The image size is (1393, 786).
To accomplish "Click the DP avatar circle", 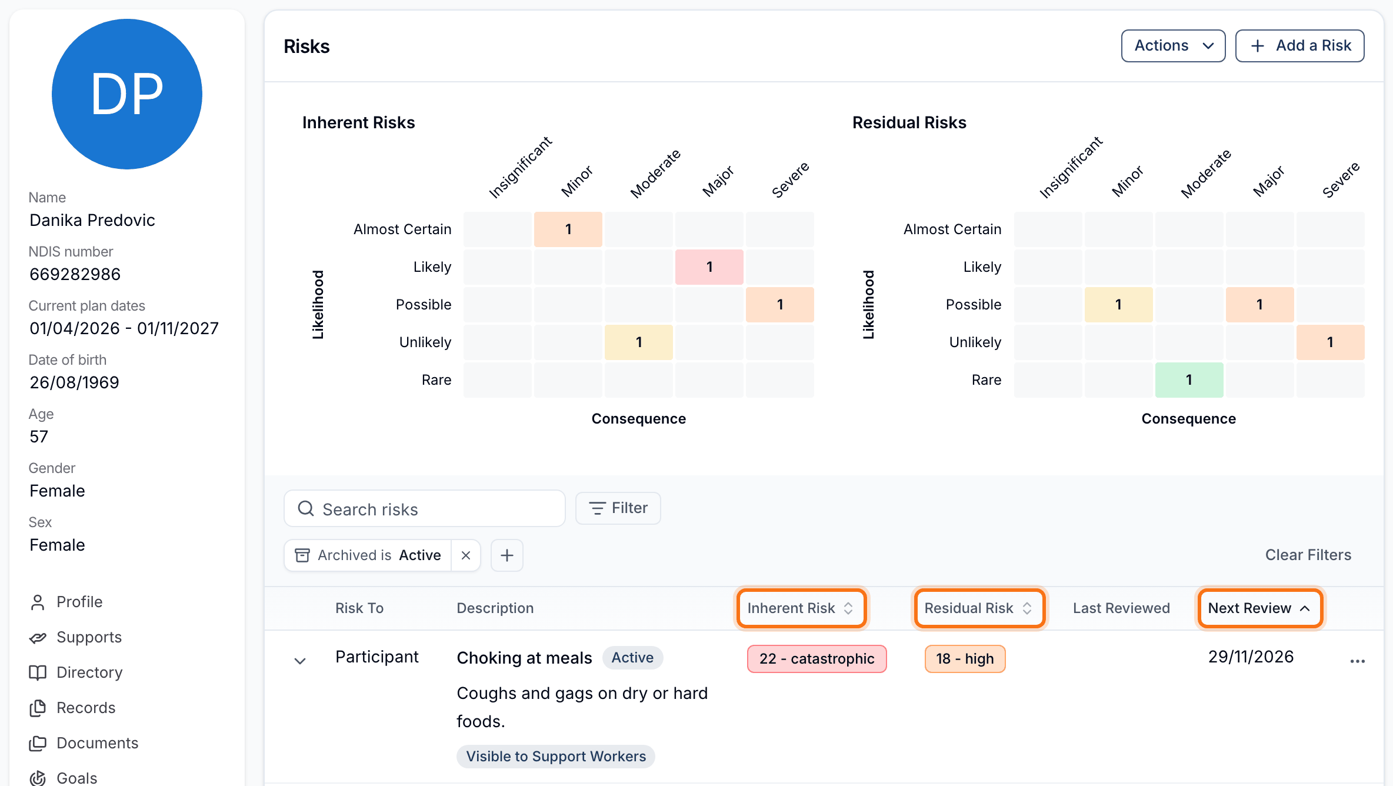I will click(127, 94).
